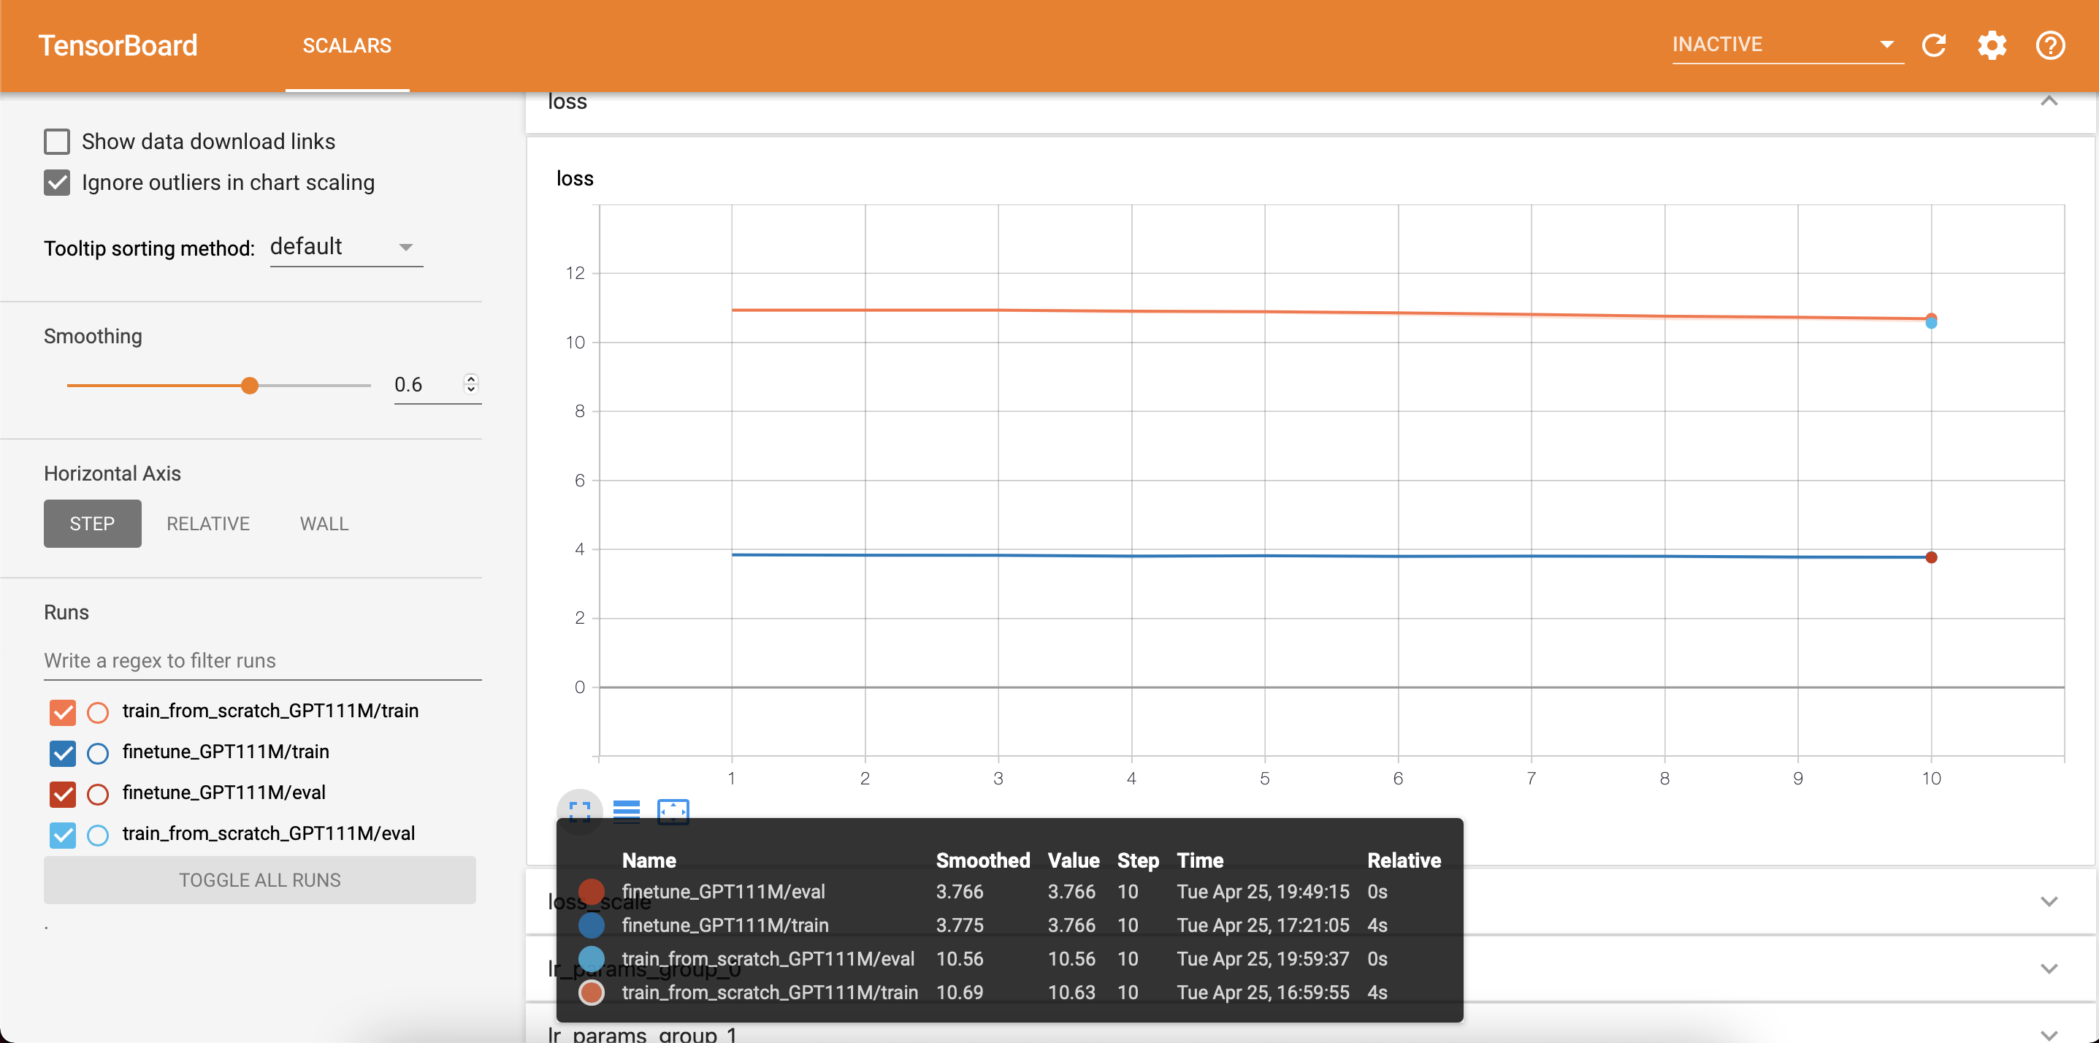Image resolution: width=2099 pixels, height=1043 pixels.
Task: Click the train_from_scratch eval light blue data point
Action: 1931,324
